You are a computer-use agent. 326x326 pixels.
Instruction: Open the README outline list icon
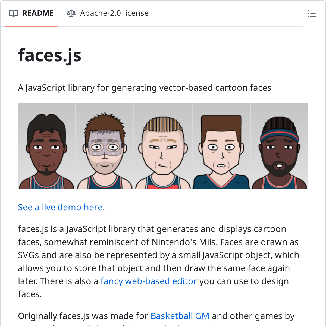click(312, 14)
